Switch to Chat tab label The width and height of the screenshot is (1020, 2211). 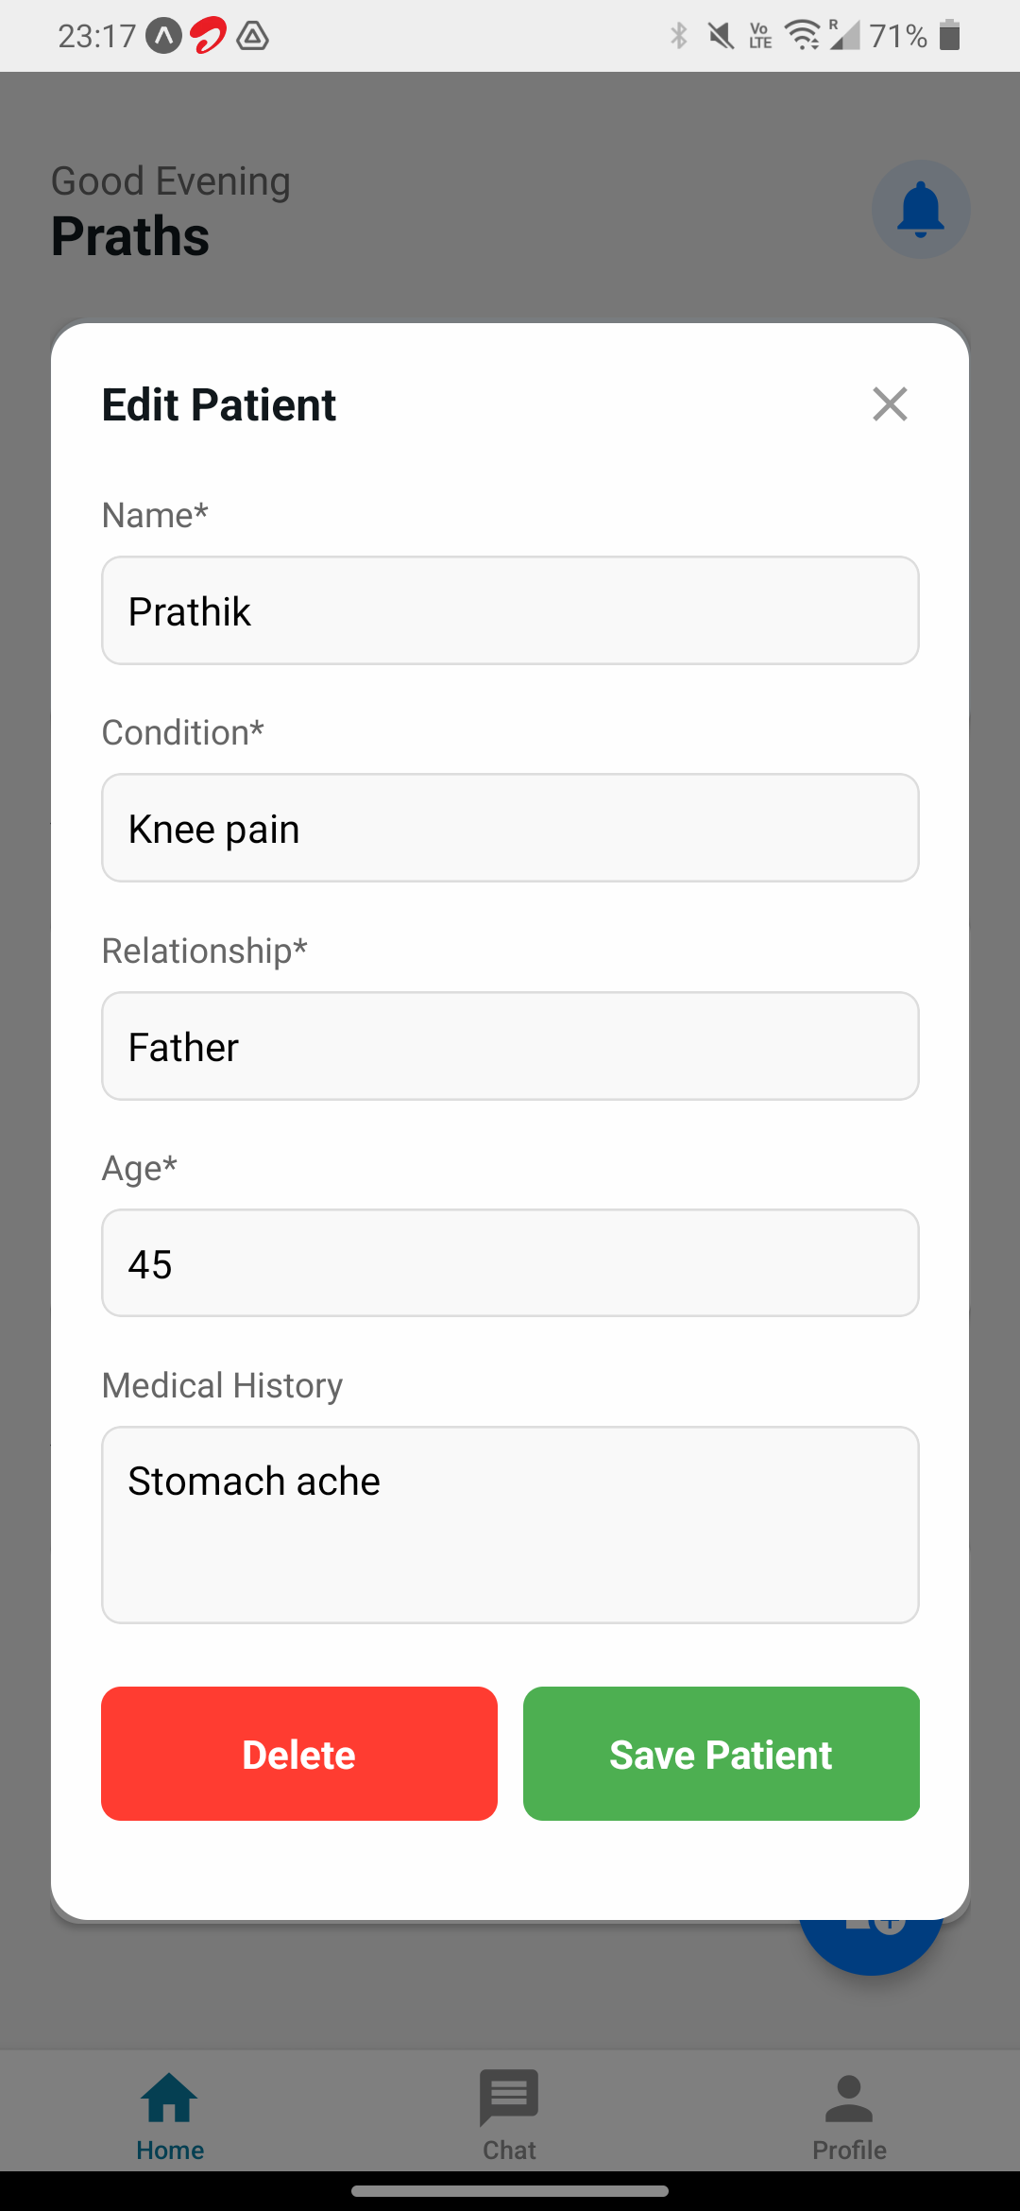(509, 2151)
